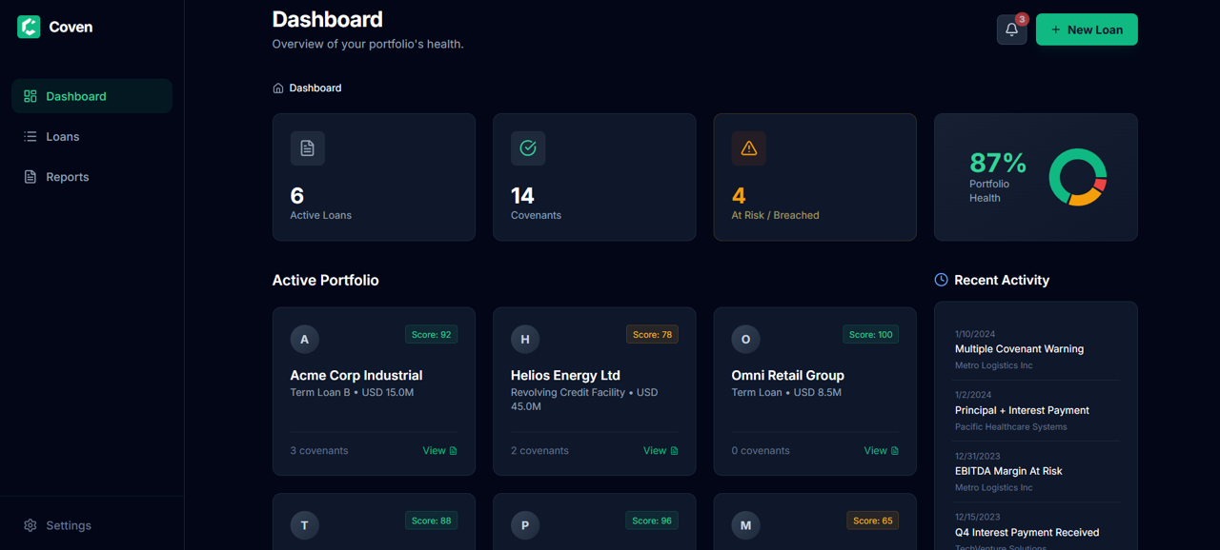Image resolution: width=1220 pixels, height=550 pixels.
Task: Click the '0 covenants' label
Action: (761, 451)
